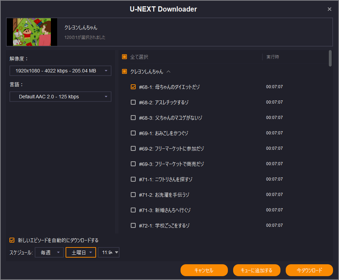Viewport: 339px width, 280px height.
Task: Click the 実行時 column header
Action: (273, 57)
